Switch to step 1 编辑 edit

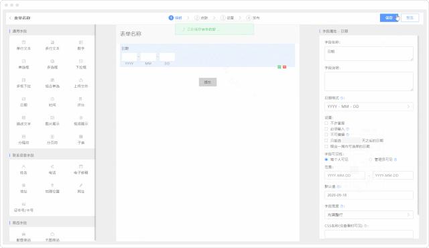pos(175,18)
